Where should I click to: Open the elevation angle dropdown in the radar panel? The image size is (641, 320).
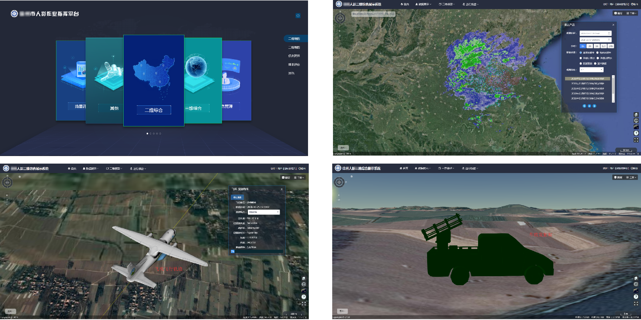[x=591, y=70]
